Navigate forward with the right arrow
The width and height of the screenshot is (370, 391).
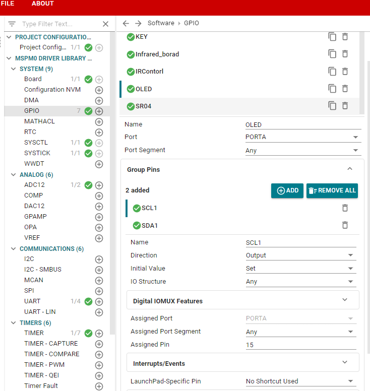pyautogui.click(x=138, y=23)
